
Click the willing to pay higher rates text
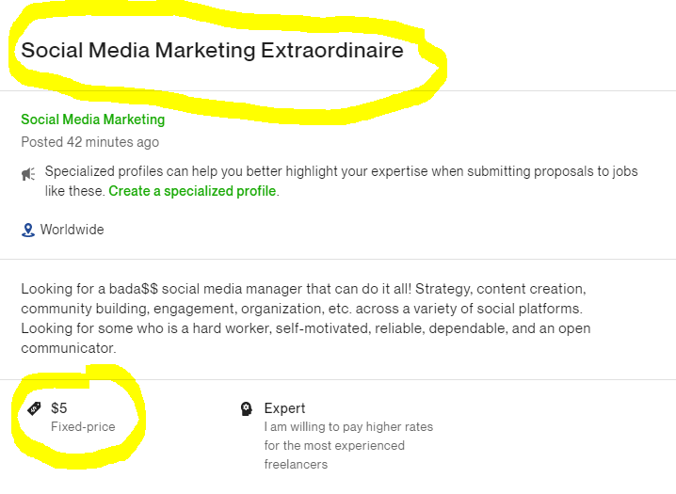(x=348, y=427)
